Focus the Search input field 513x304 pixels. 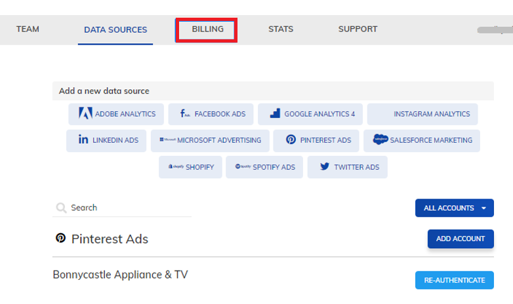click(x=122, y=208)
